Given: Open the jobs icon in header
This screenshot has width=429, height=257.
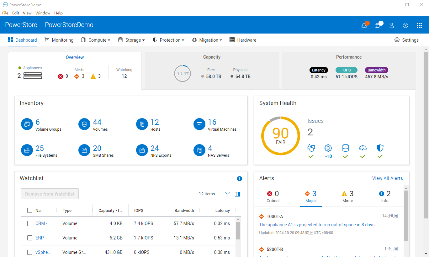Looking at the screenshot, I should 378,25.
